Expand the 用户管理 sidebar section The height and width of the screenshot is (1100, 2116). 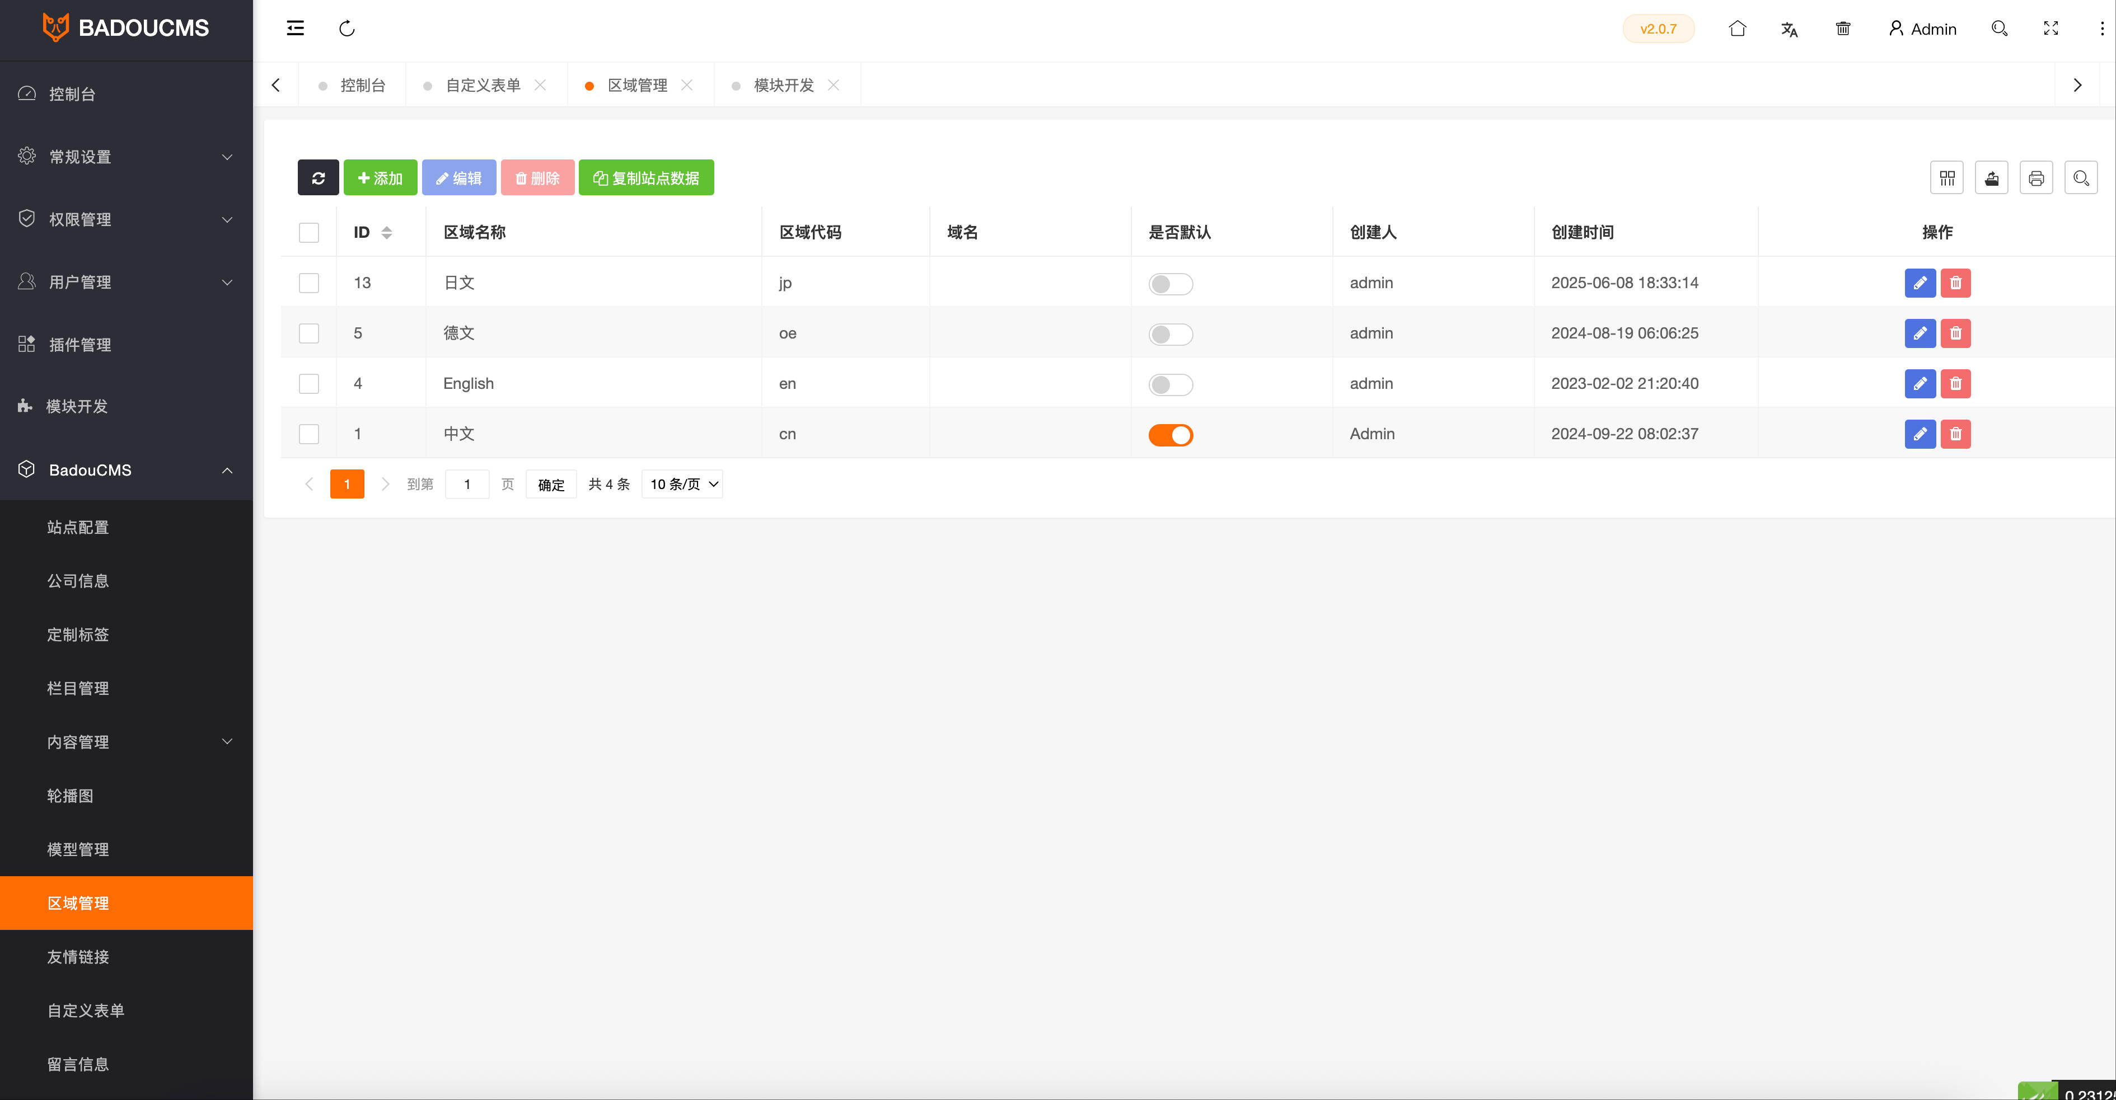[x=127, y=281]
